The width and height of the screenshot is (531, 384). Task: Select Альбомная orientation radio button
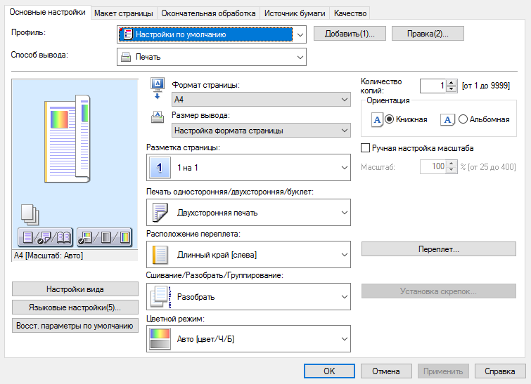point(463,119)
